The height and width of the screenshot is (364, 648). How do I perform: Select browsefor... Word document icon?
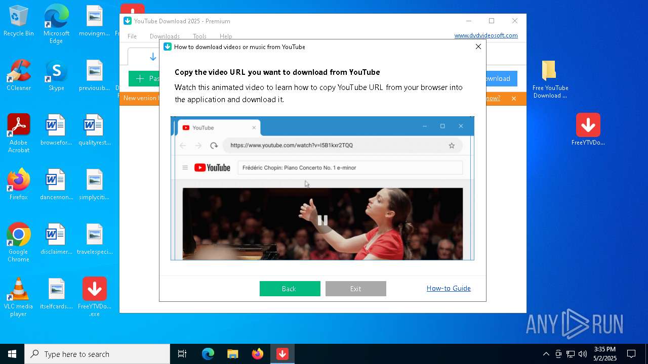[56, 130]
